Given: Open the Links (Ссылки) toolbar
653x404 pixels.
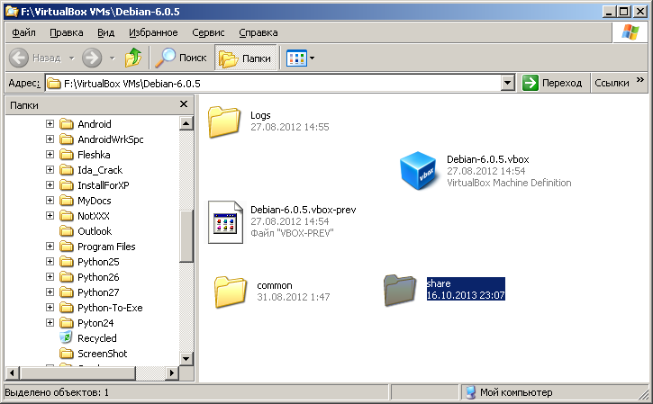Looking at the screenshot, I should (x=612, y=83).
